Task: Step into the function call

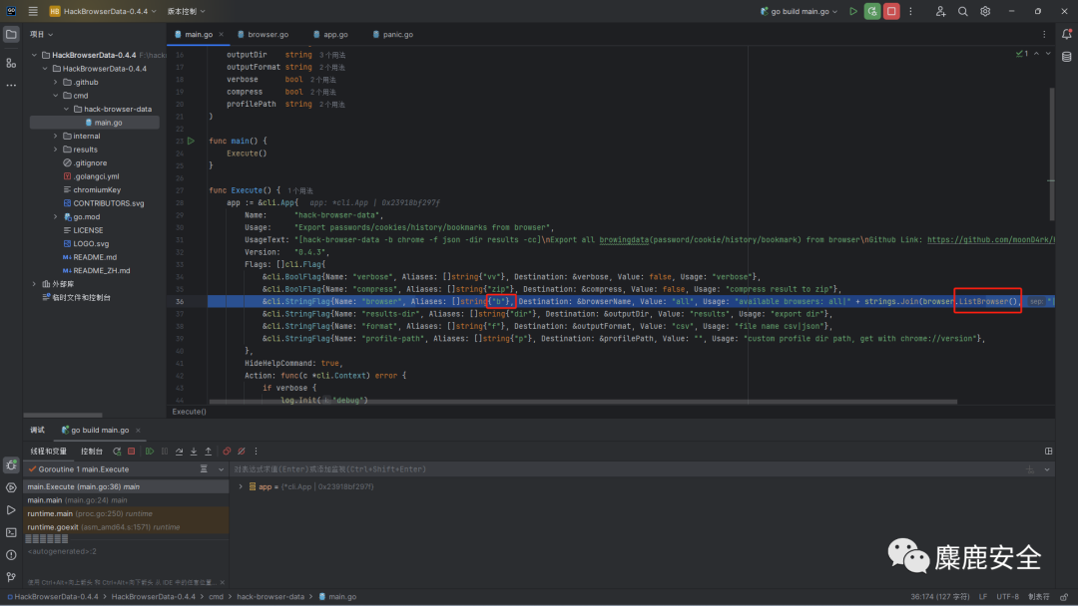Action: pyautogui.click(x=194, y=451)
